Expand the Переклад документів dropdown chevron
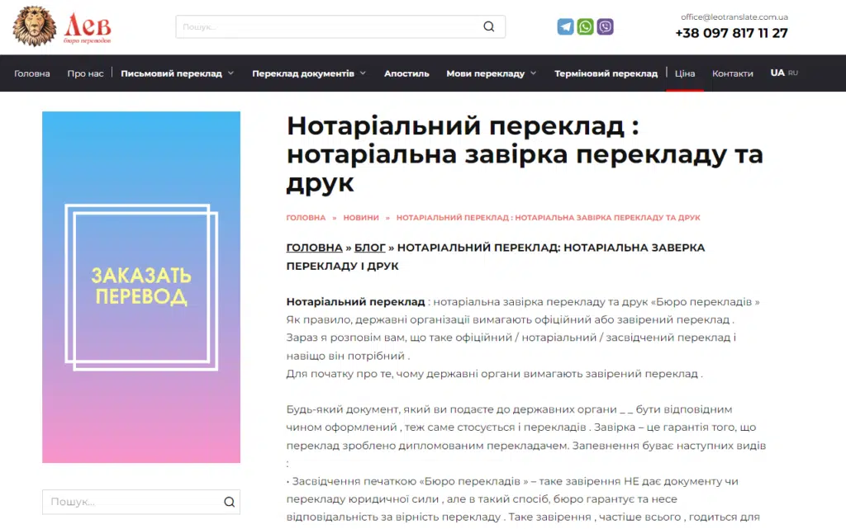This screenshot has height=529, width=846. coord(364,73)
